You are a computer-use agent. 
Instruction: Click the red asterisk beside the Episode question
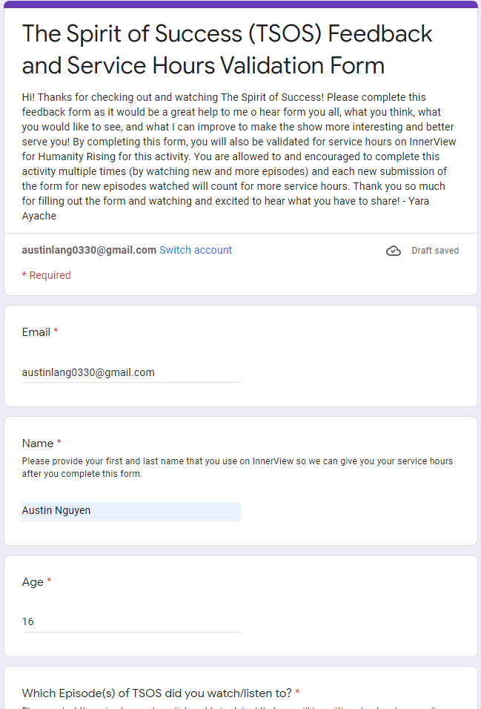click(297, 693)
